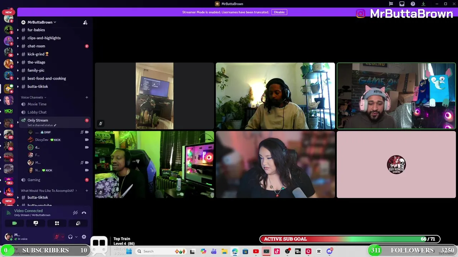
Task: Open the-village channel
Action: pyautogui.click(x=36, y=62)
